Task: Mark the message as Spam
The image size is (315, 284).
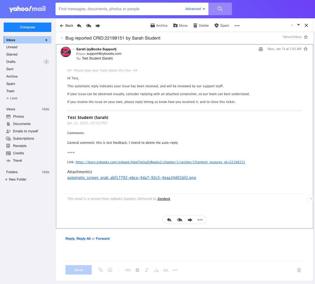Action: [x=222, y=26]
